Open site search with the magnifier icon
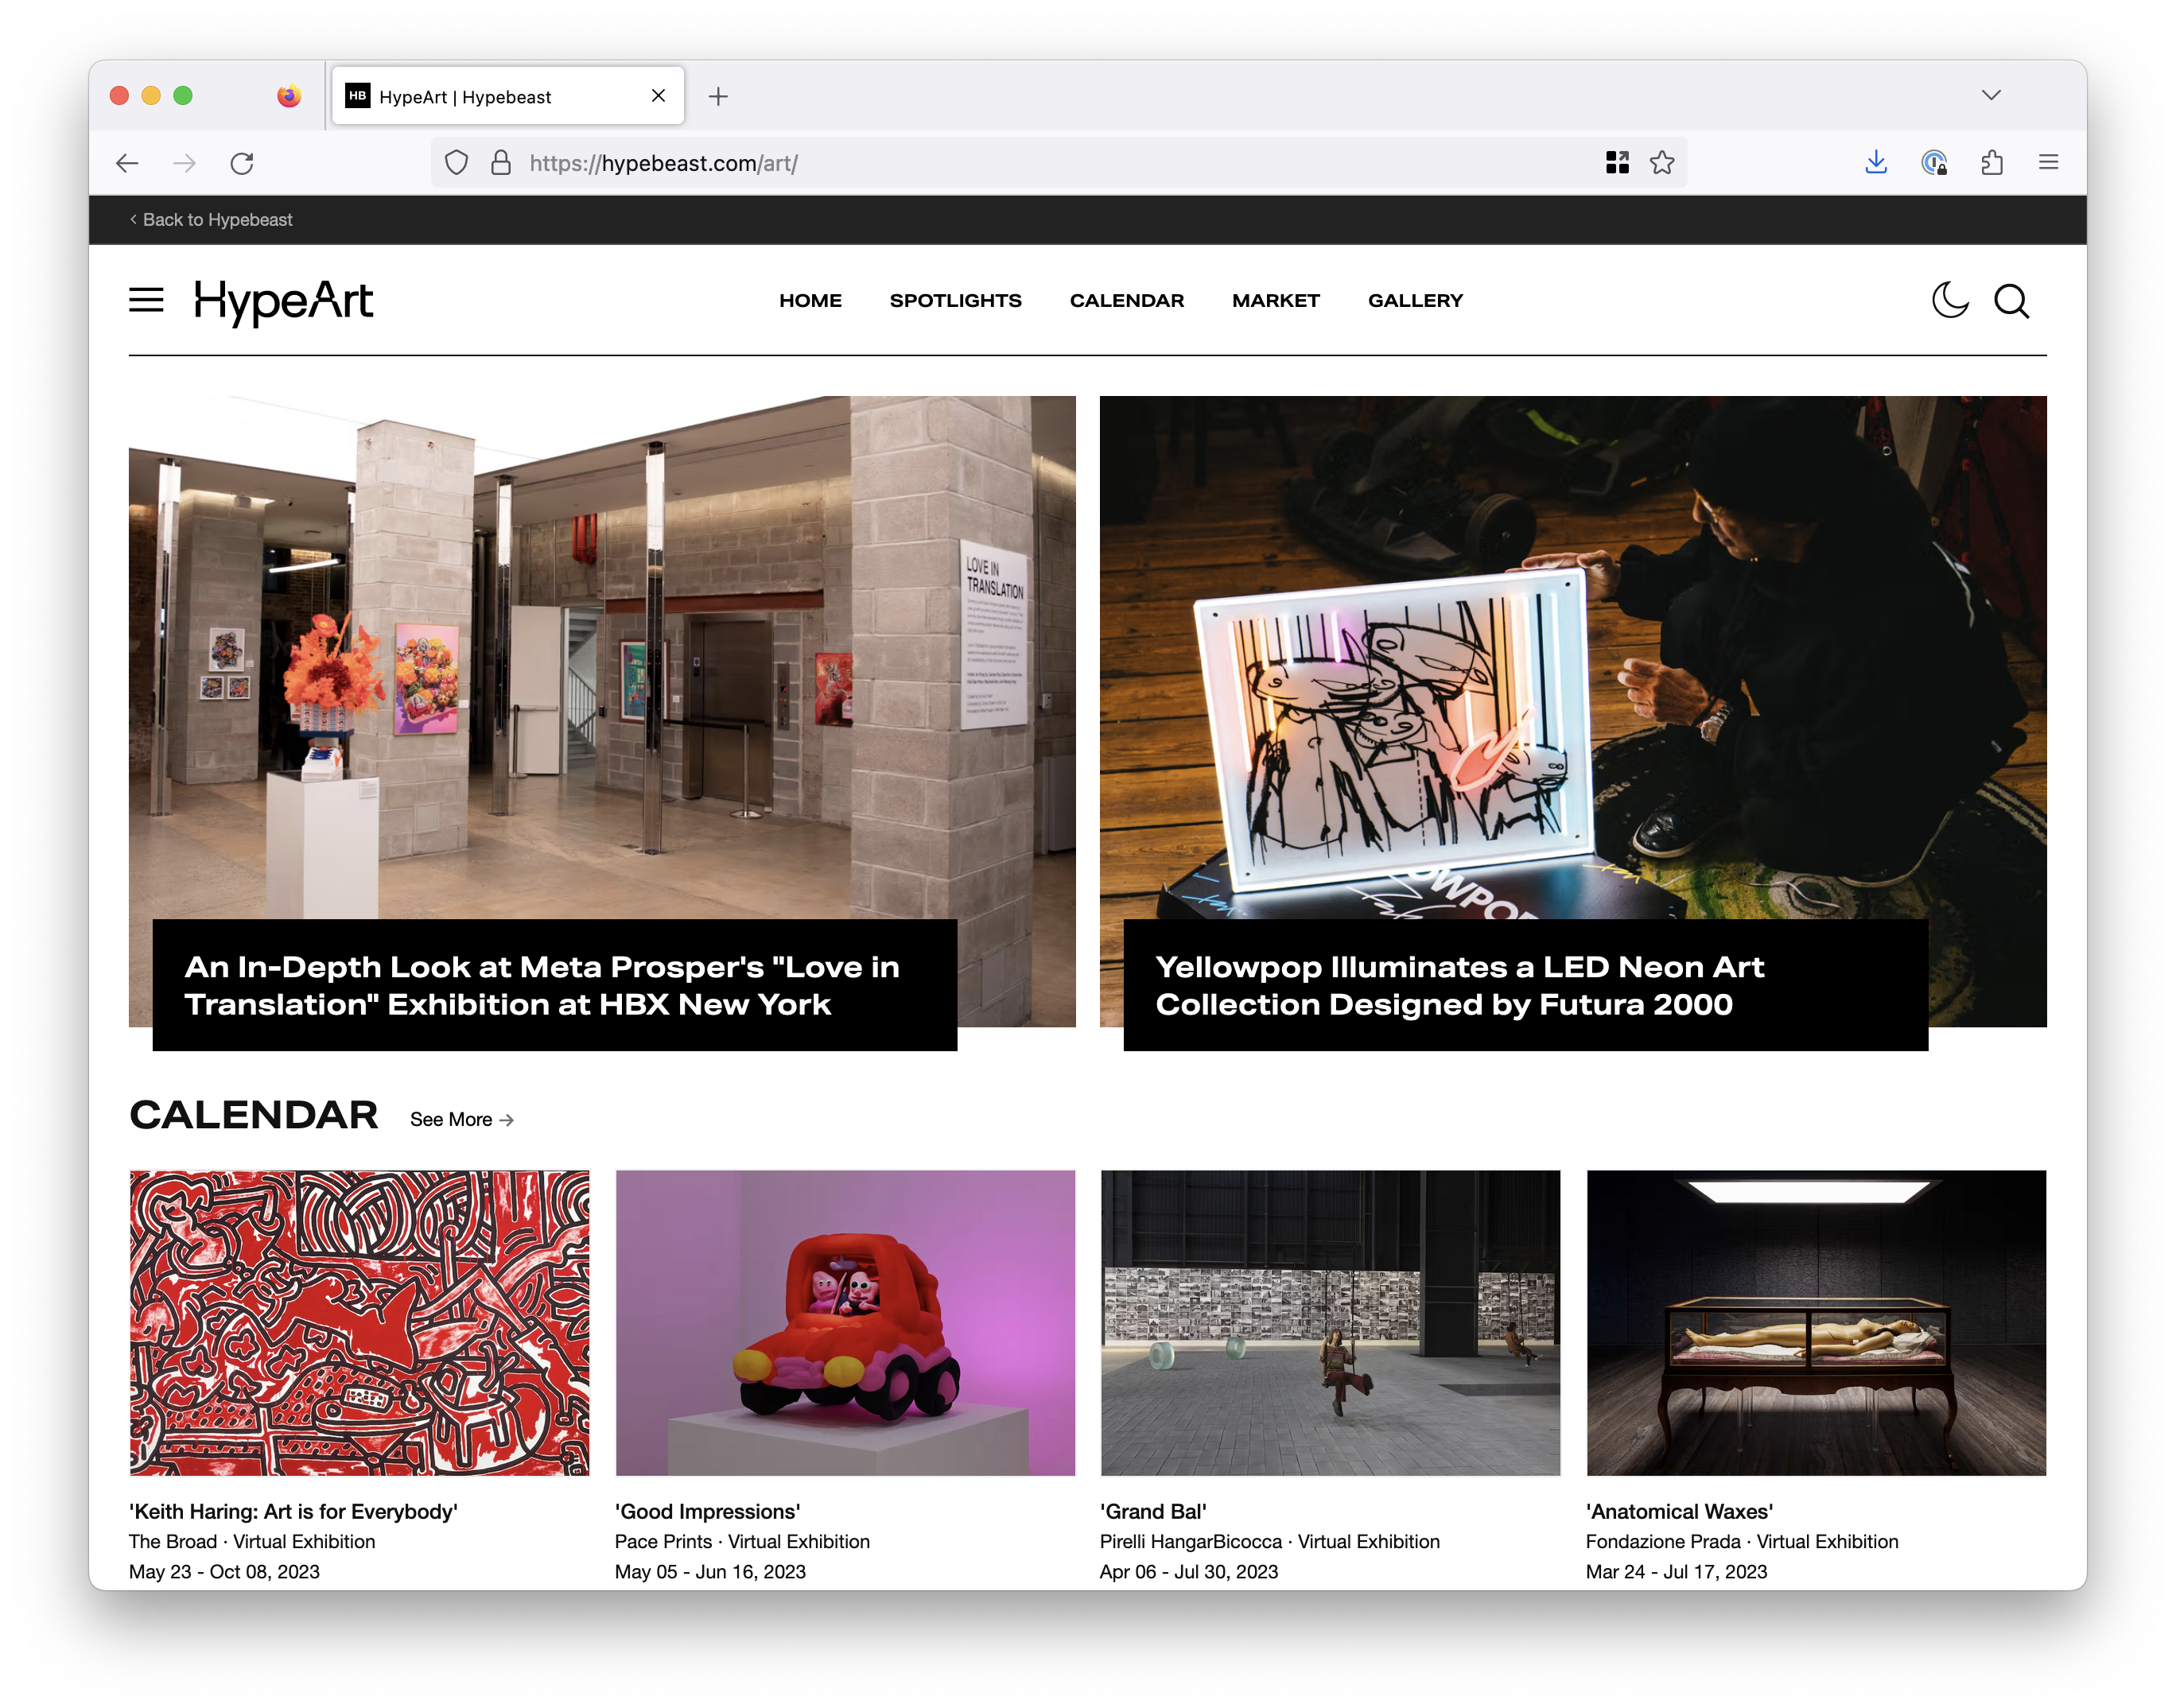Viewport: 2176px width, 1708px height. pyautogui.click(x=2011, y=300)
